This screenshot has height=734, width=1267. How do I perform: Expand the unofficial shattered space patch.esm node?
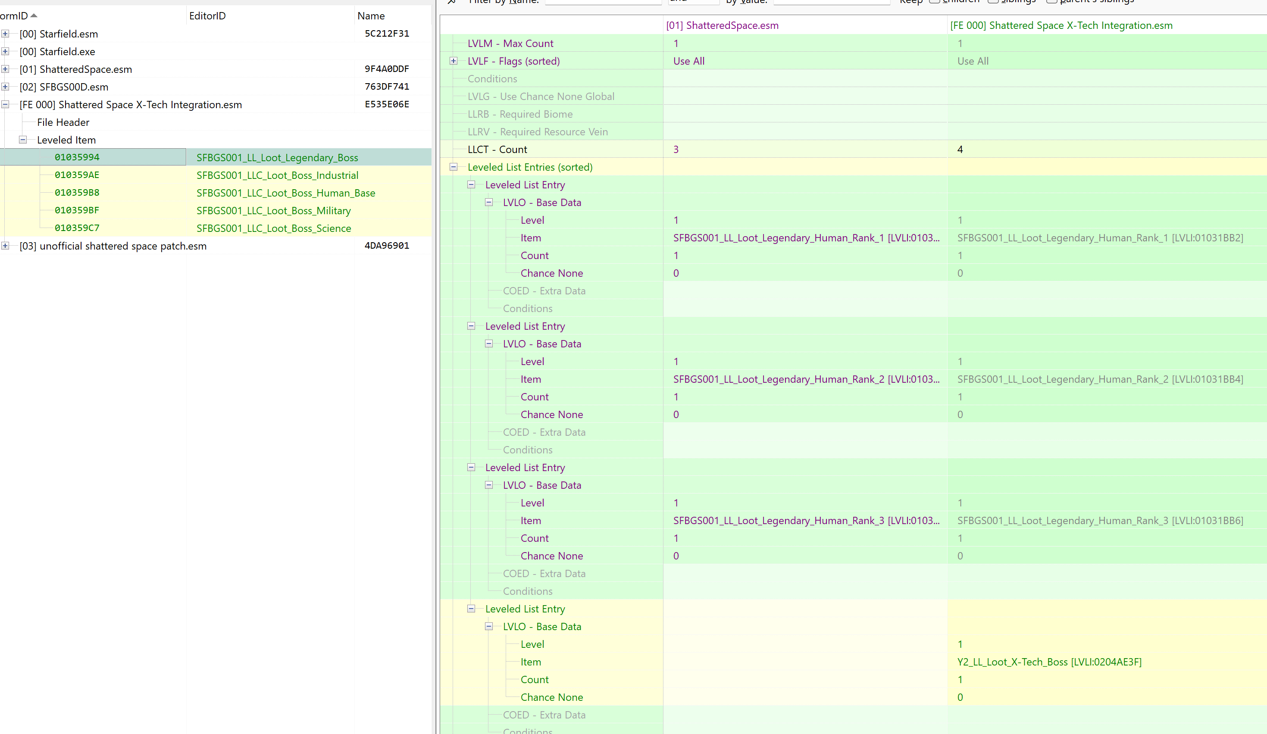coord(5,246)
